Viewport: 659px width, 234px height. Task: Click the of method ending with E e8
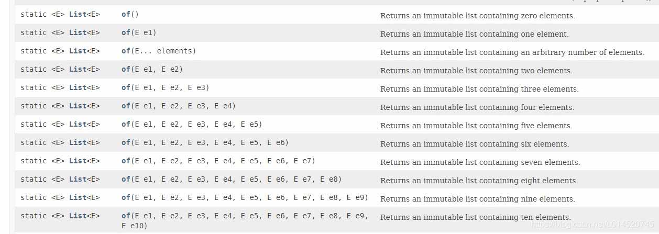(x=126, y=180)
